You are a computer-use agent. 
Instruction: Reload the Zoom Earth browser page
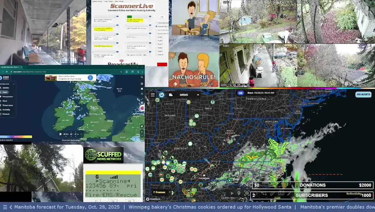coord(7,72)
